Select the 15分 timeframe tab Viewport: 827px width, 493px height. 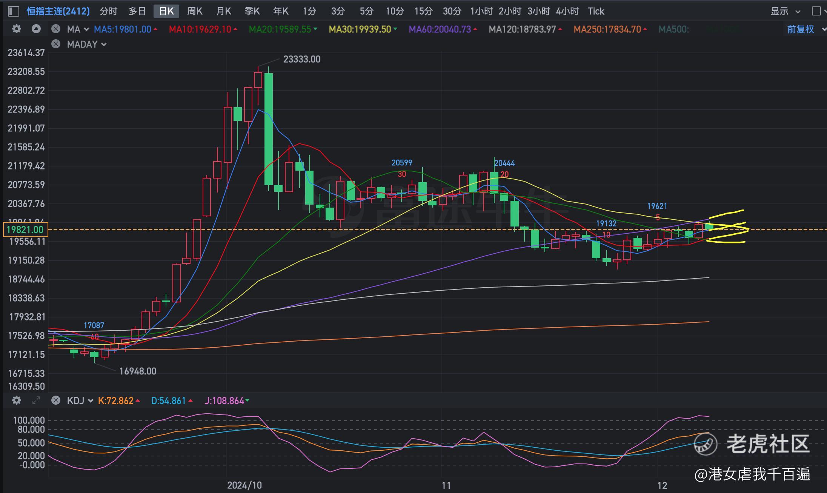pos(423,11)
